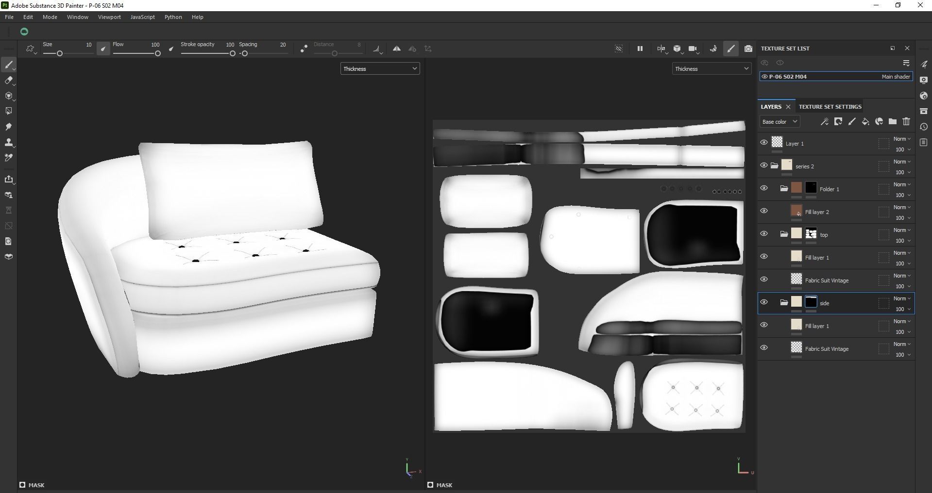This screenshot has width=932, height=493.
Task: Select the Projection tool
Action: pyautogui.click(x=9, y=96)
